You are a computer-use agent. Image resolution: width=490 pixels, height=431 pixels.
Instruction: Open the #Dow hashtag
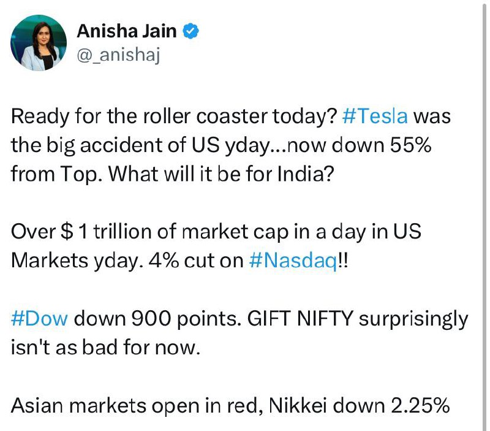[39, 319]
